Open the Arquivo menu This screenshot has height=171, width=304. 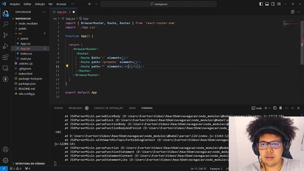point(15,4)
